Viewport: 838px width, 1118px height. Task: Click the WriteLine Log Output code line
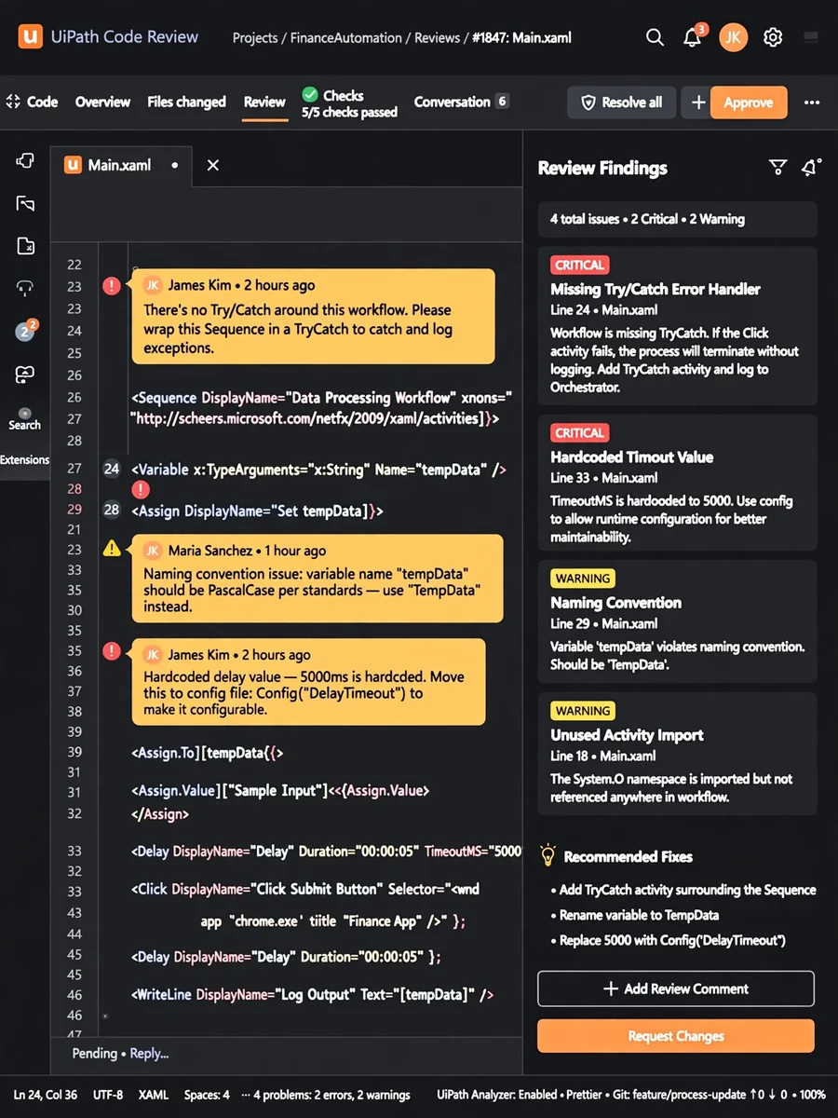[312, 995]
